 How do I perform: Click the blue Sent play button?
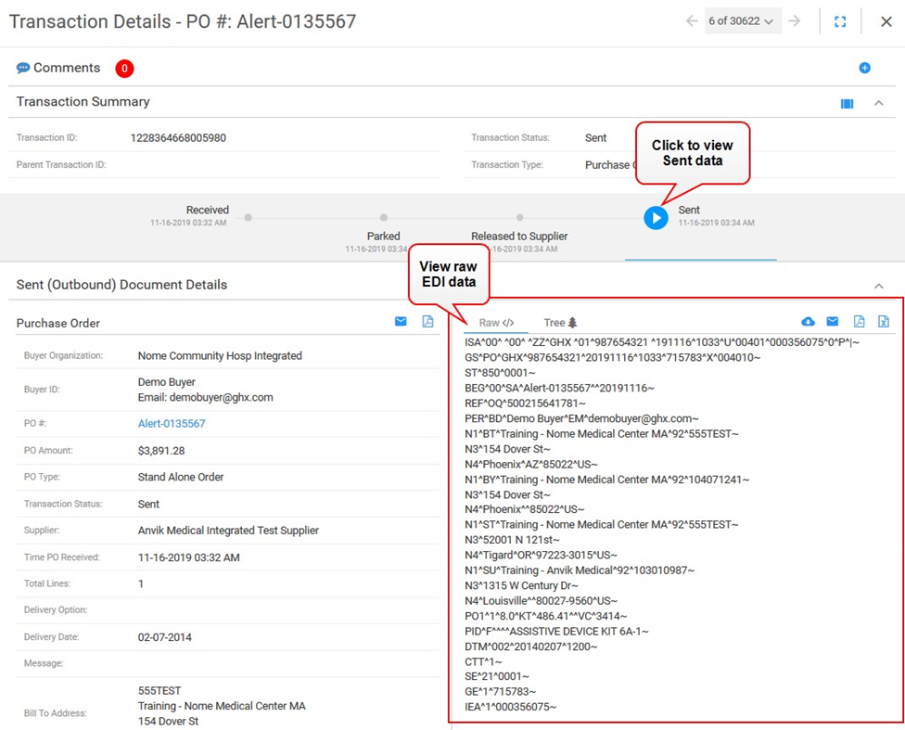click(656, 218)
